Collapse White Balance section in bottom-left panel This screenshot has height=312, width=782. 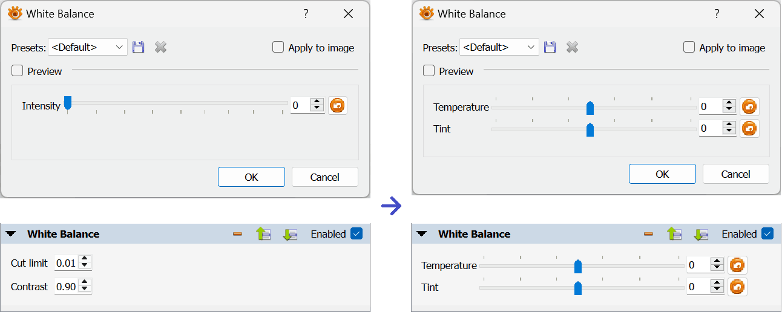point(11,234)
